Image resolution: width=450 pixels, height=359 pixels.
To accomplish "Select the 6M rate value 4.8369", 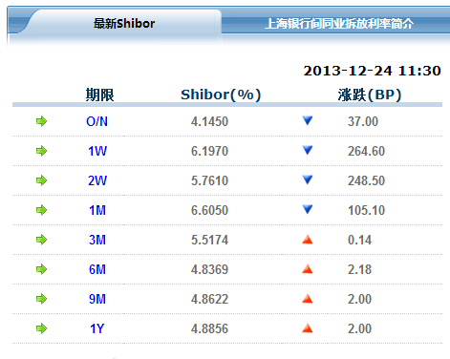I will pyautogui.click(x=209, y=269).
